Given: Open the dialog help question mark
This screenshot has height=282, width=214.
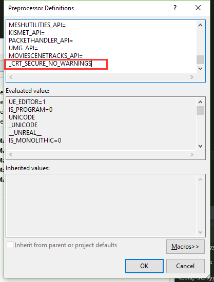Looking at the screenshot, I should point(175,8).
